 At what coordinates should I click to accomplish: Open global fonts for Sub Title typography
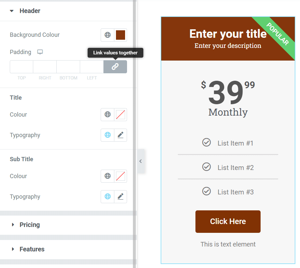click(107, 196)
